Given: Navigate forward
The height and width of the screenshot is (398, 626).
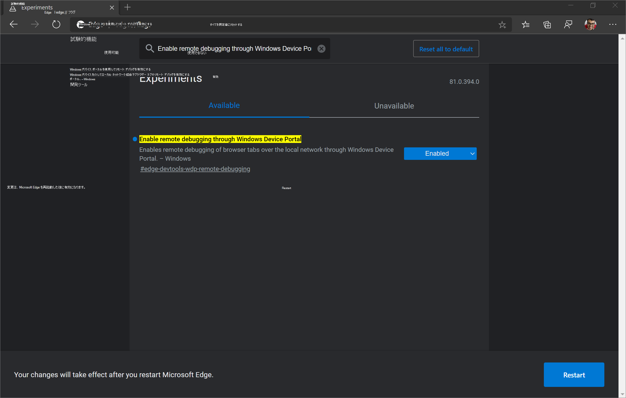Looking at the screenshot, I should (x=35, y=24).
